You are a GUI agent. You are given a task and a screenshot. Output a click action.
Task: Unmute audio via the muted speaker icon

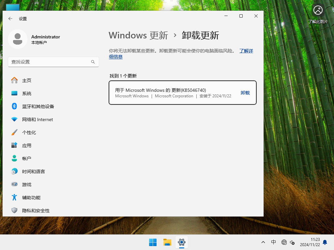(292, 242)
